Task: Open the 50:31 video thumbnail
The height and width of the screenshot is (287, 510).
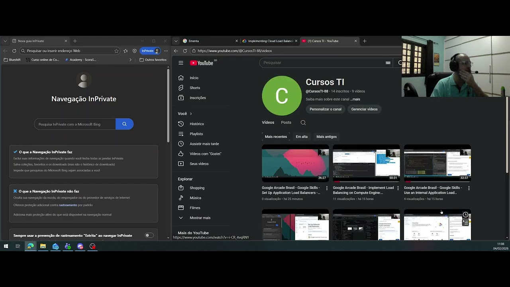Action: point(366,163)
